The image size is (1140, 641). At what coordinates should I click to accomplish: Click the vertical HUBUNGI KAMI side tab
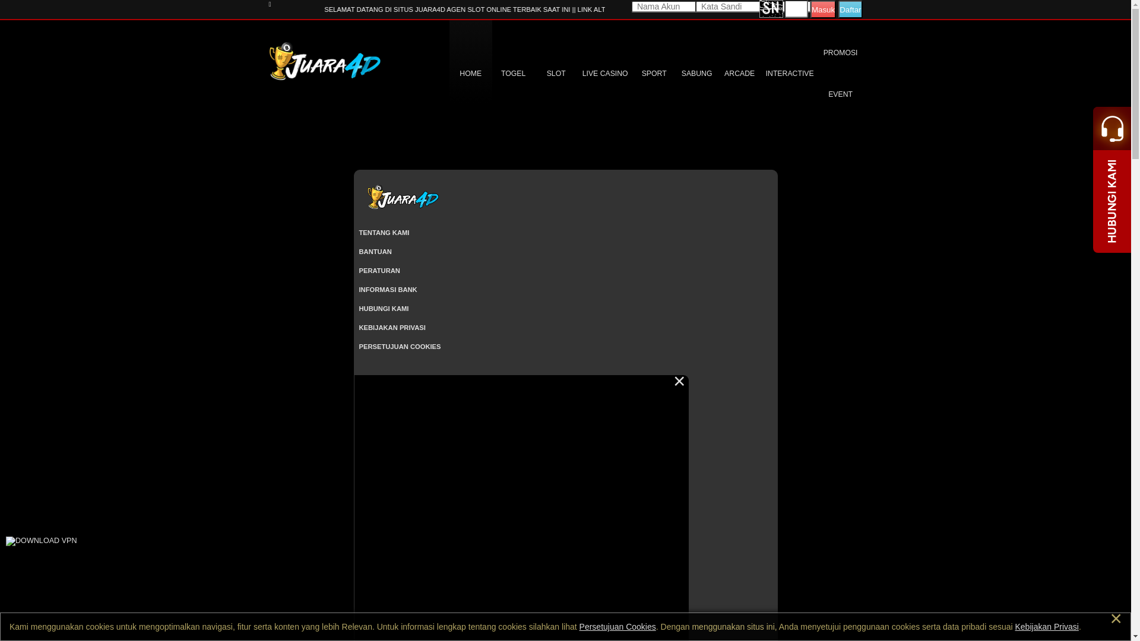point(1112,201)
